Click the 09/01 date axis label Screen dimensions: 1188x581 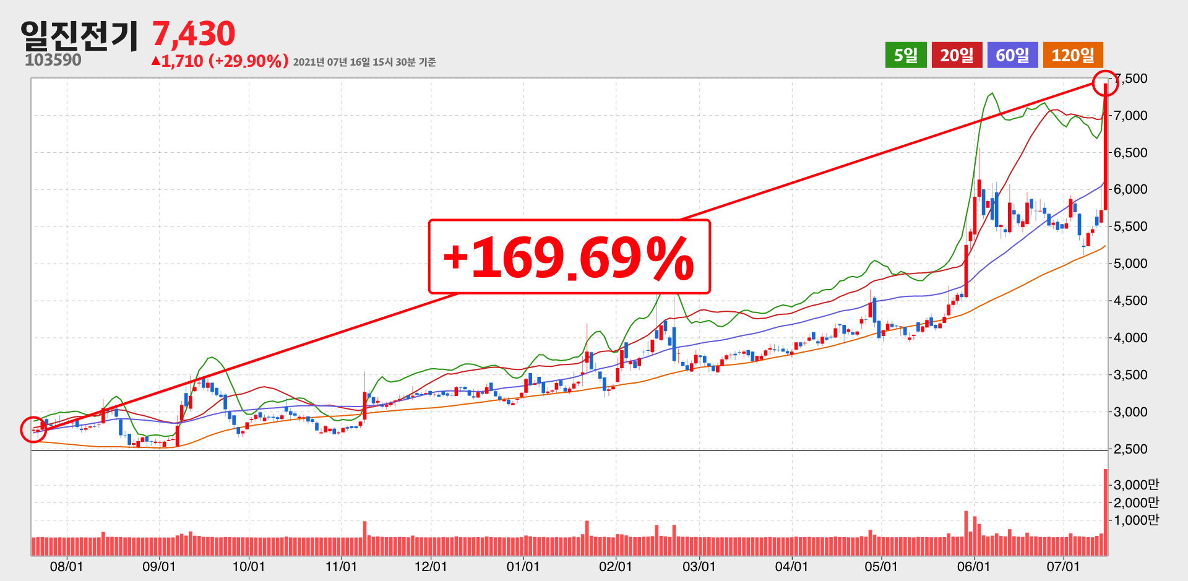point(159,567)
